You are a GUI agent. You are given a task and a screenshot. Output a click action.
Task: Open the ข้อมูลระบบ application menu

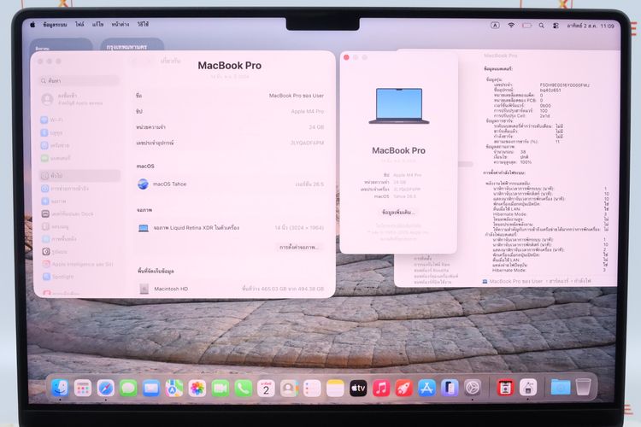click(55, 25)
